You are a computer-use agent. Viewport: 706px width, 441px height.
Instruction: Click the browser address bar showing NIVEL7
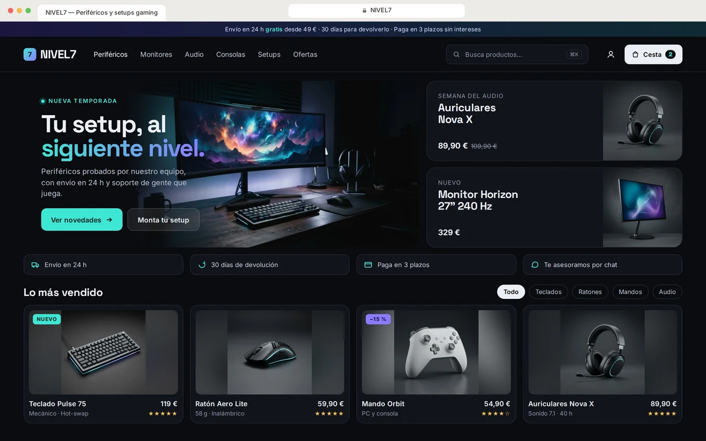(x=377, y=10)
